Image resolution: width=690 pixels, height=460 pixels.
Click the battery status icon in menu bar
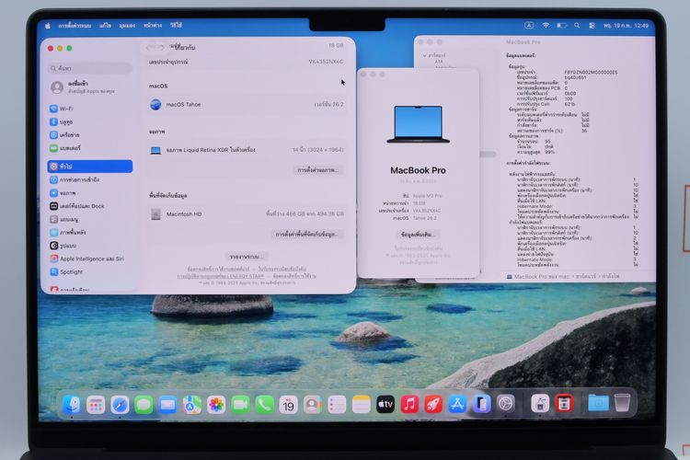point(561,26)
